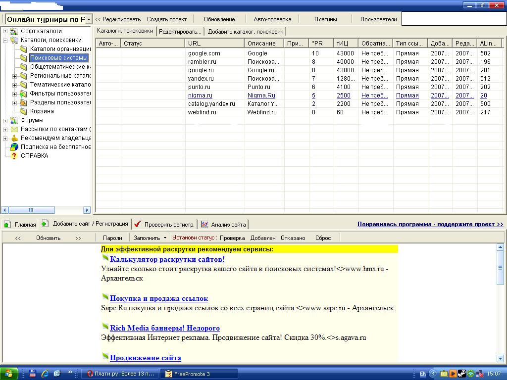Sort table by тИЦ column header
The height and width of the screenshot is (380, 507).
pos(345,43)
